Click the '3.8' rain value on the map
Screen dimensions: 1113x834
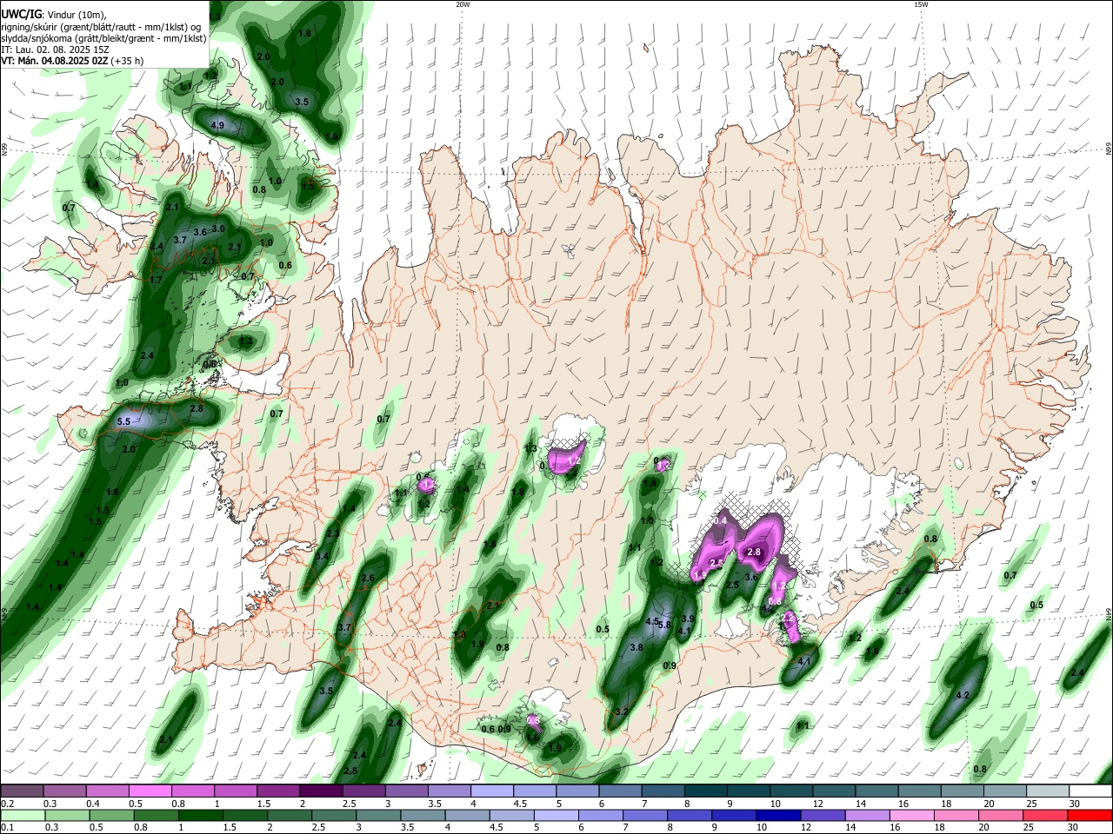point(636,647)
